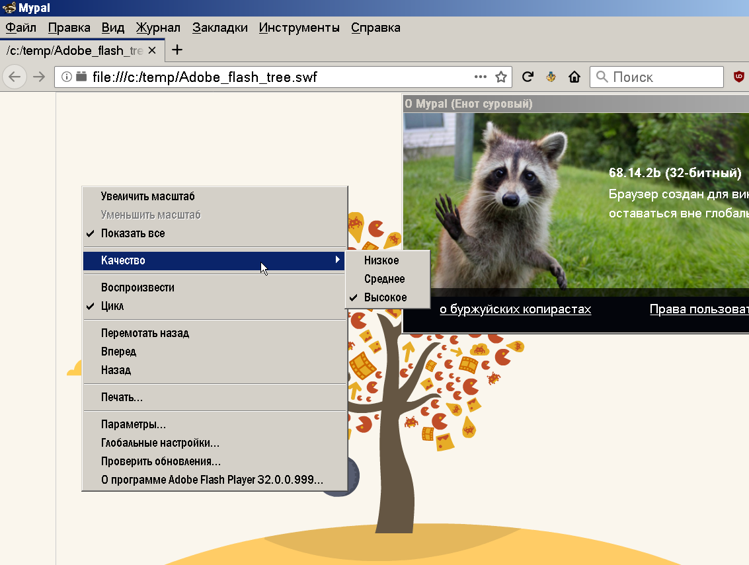Image resolution: width=749 pixels, height=565 pixels.
Task: Reload the current page
Action: click(528, 77)
